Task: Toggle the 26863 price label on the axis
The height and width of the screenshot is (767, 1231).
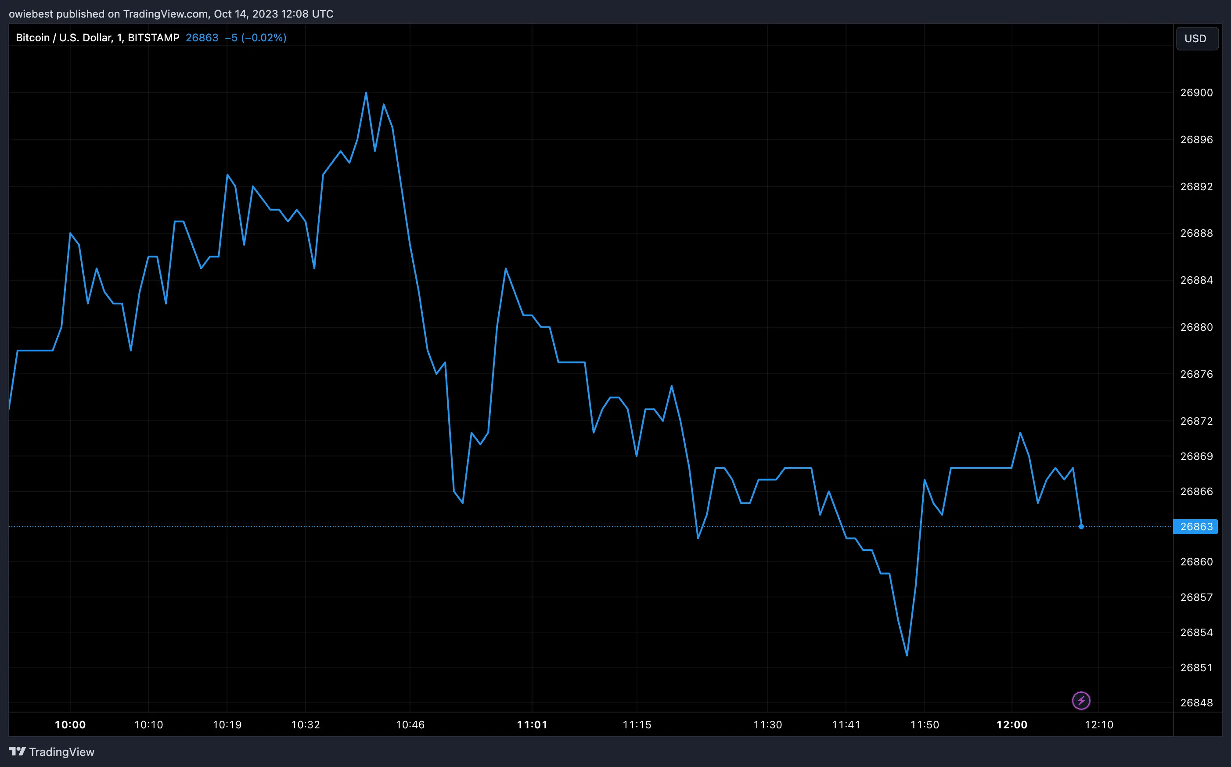Action: 1196,527
